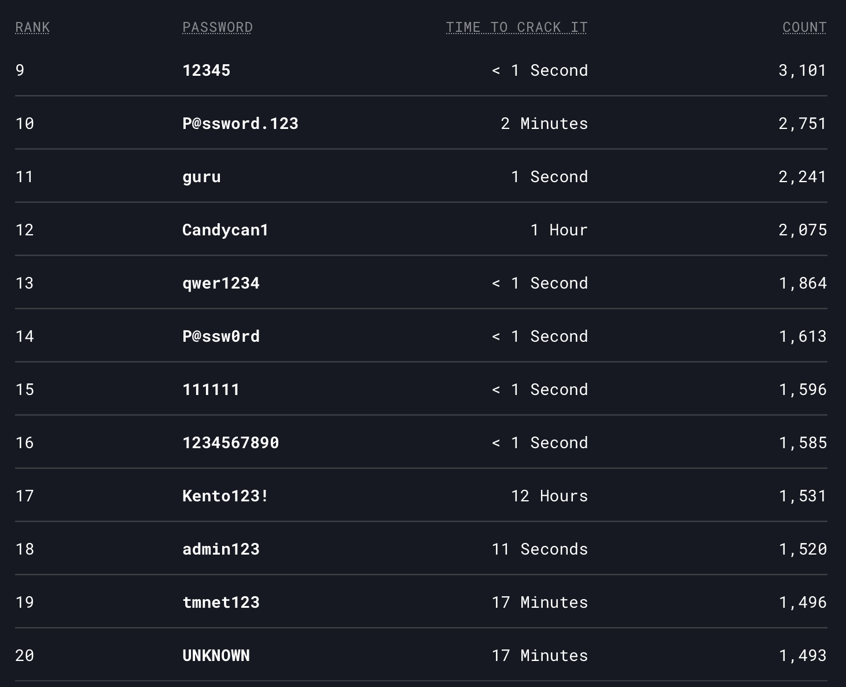Click the 12 Hours crack time
Viewport: 846px width, 687px height.
point(549,496)
